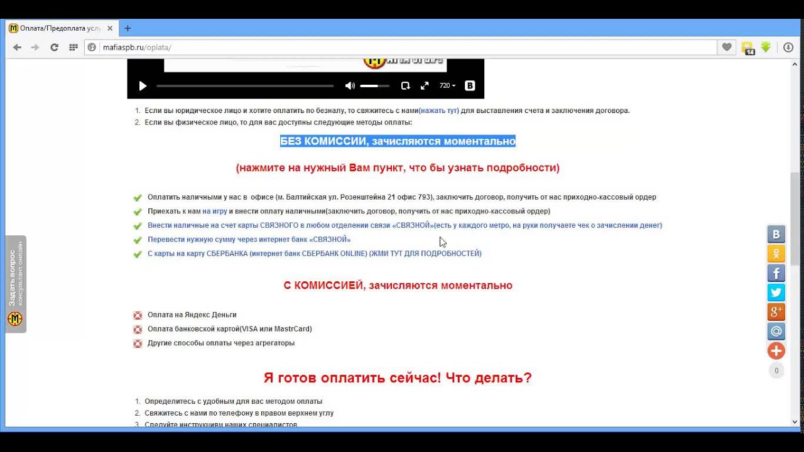Share page on Odnoklassniki
804x452 pixels.
coord(776,254)
